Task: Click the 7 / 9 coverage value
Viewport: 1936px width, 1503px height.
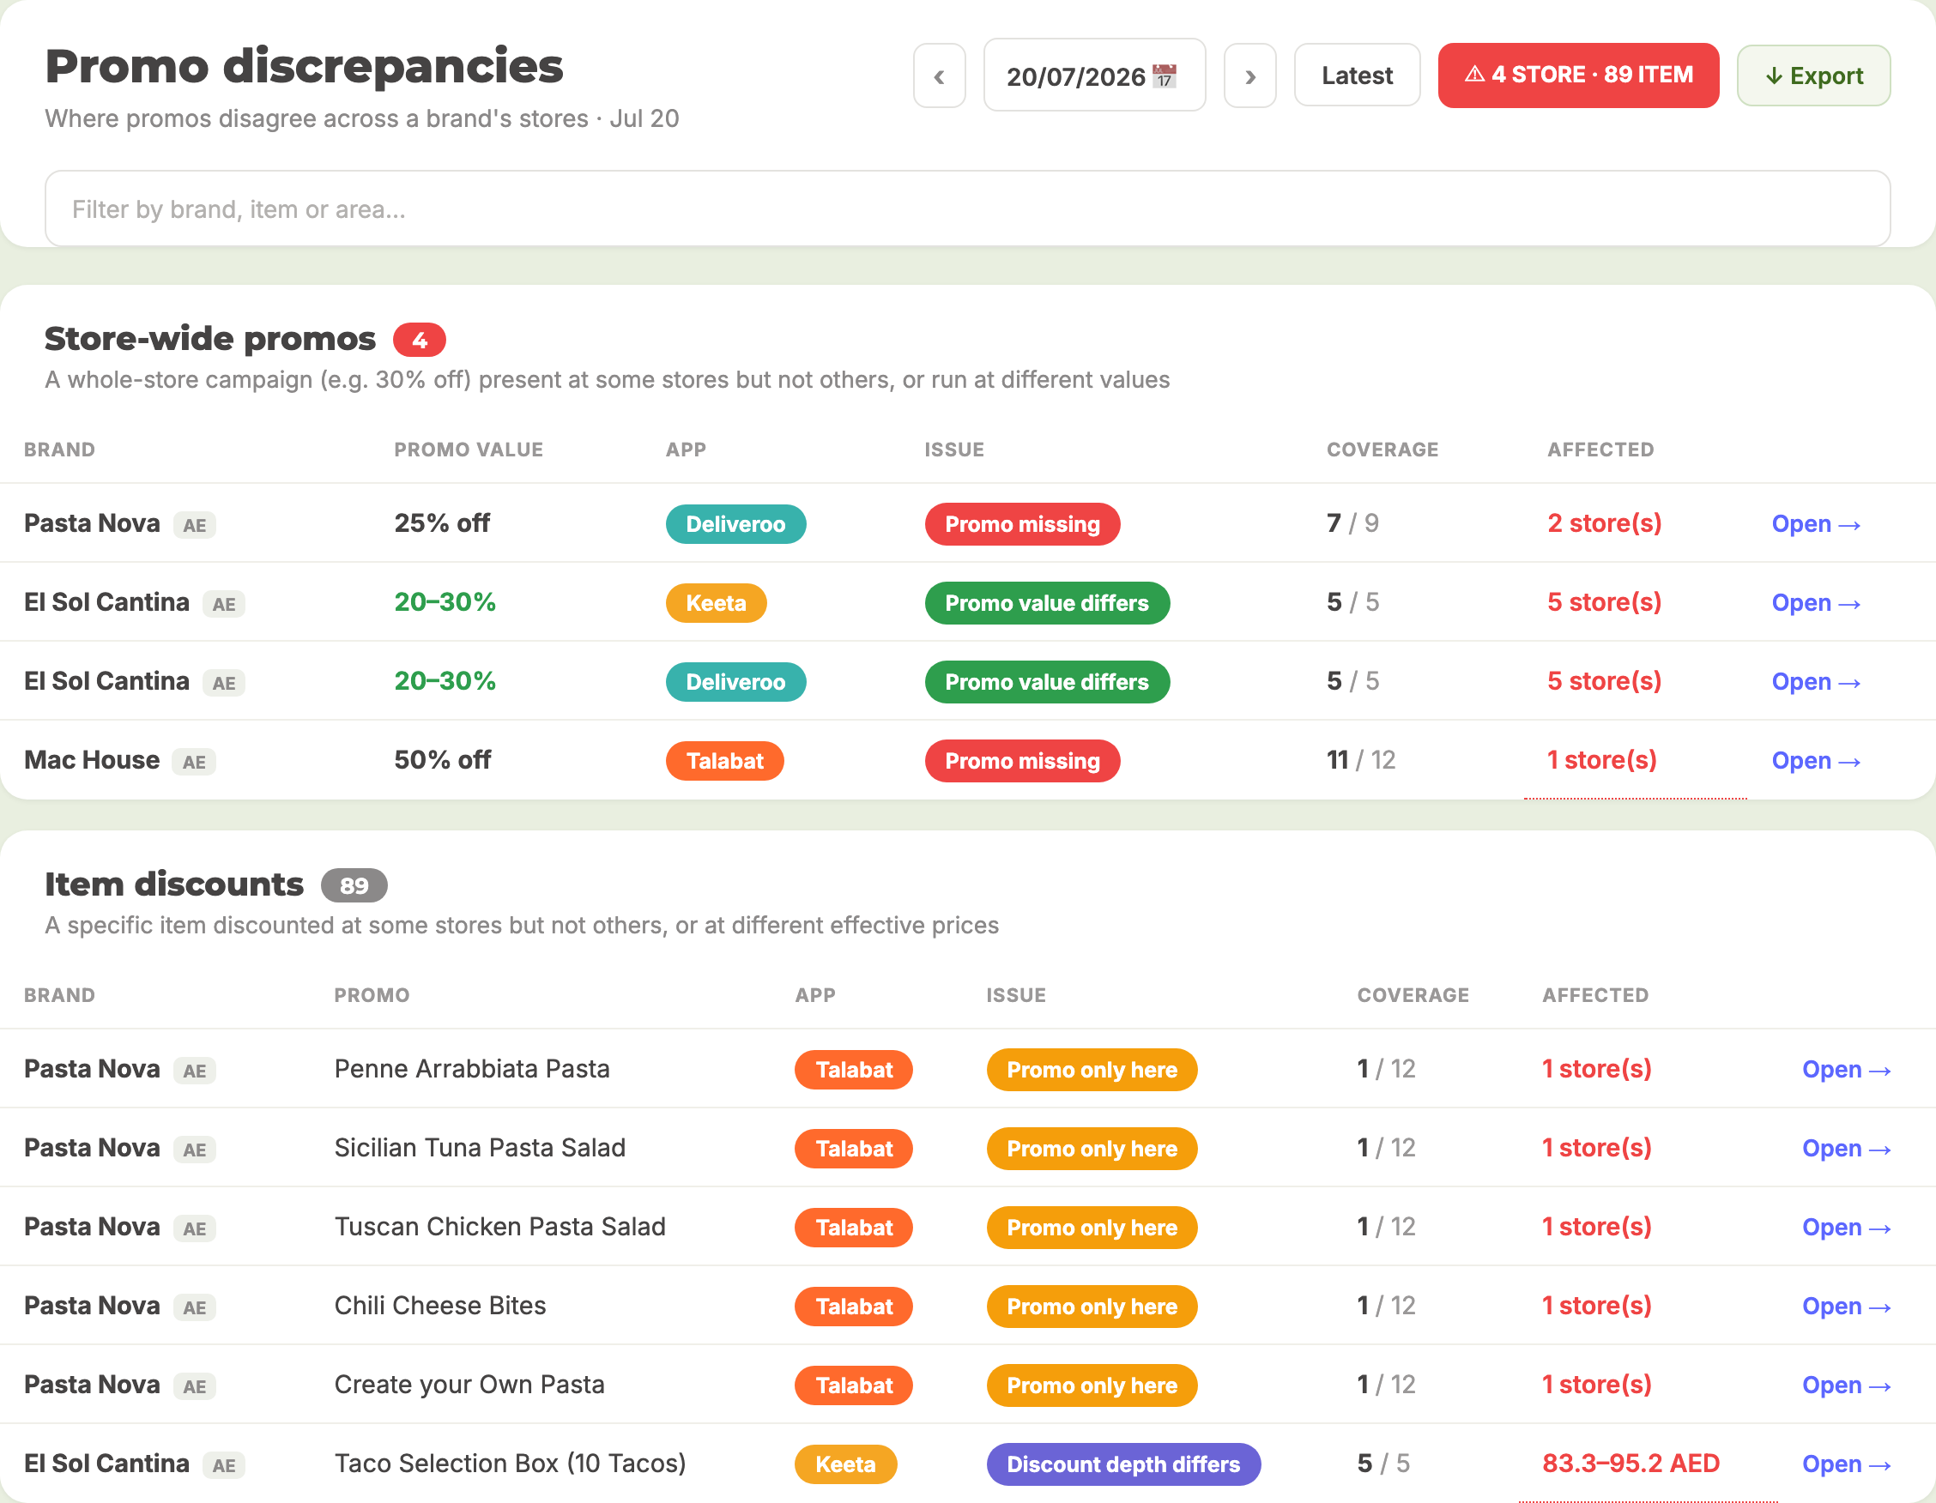Action: click(1352, 522)
